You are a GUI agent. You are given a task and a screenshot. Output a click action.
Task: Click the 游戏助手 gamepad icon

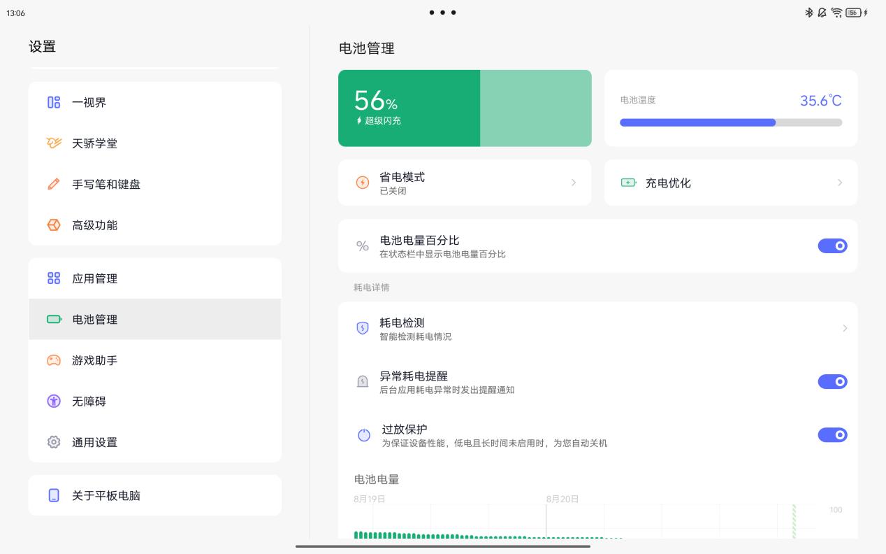[x=54, y=360]
